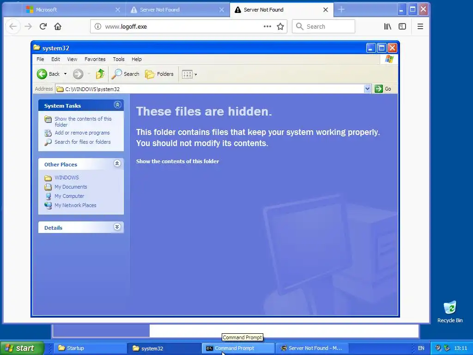The image size is (473, 355).
Task: Open Firefox hamburger menu
Action: tap(420, 26)
